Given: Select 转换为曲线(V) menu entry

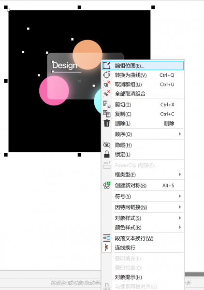Looking at the screenshot, I should click(143, 75).
